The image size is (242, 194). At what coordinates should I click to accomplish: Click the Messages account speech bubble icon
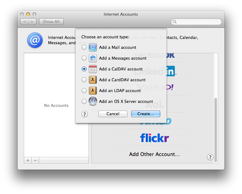[93, 58]
